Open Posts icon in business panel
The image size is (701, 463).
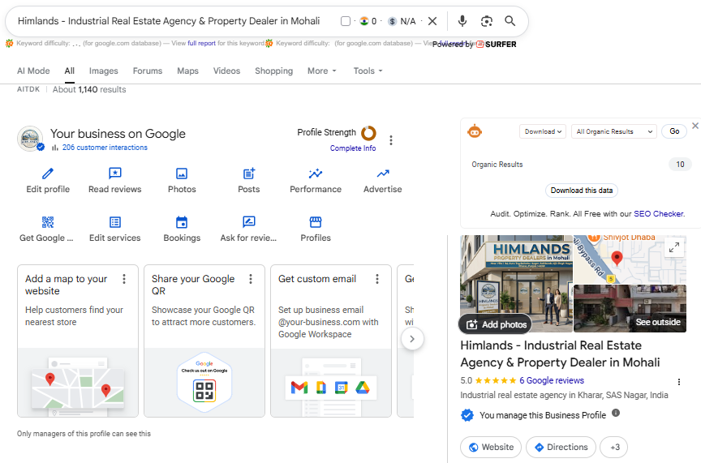[x=248, y=174]
